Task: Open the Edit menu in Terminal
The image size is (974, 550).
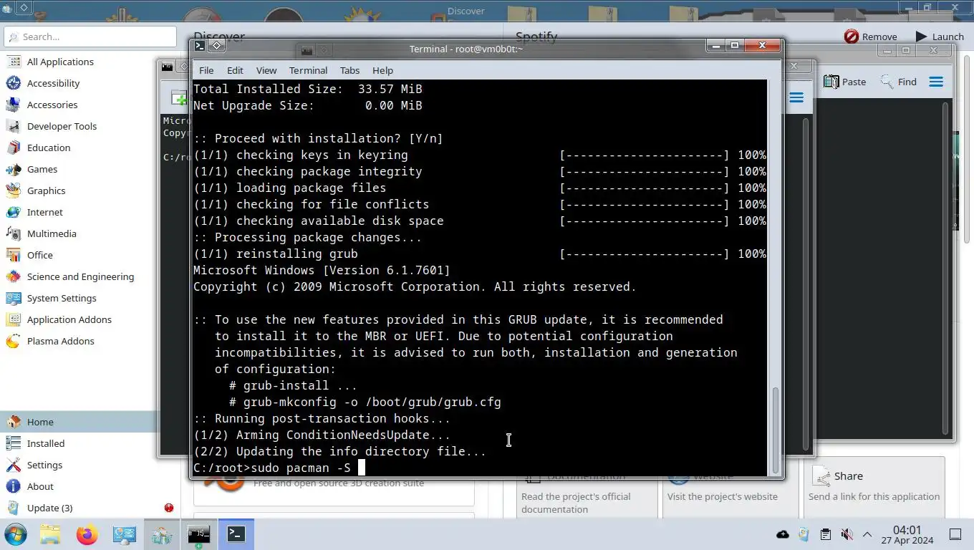Action: pos(235,70)
